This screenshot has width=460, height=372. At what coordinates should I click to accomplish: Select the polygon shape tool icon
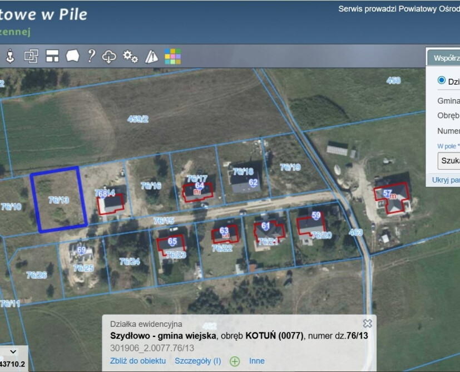72,56
